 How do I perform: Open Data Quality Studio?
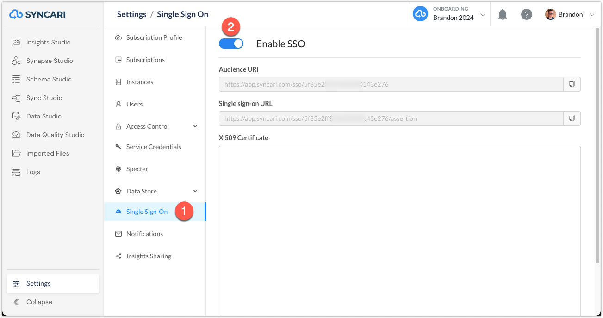click(55, 135)
